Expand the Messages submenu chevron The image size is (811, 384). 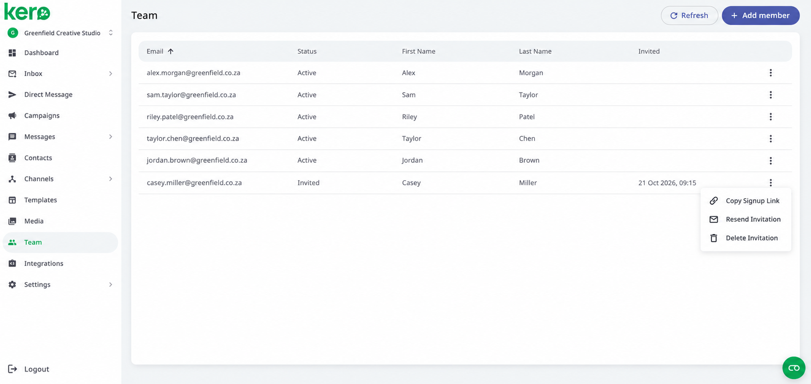(x=110, y=137)
